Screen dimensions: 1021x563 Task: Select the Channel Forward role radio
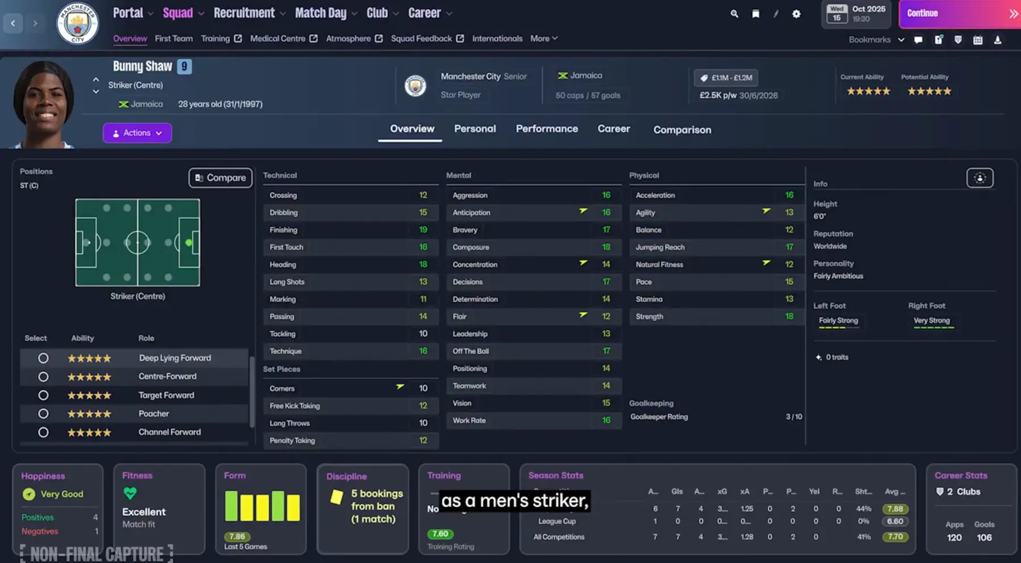pos(43,432)
